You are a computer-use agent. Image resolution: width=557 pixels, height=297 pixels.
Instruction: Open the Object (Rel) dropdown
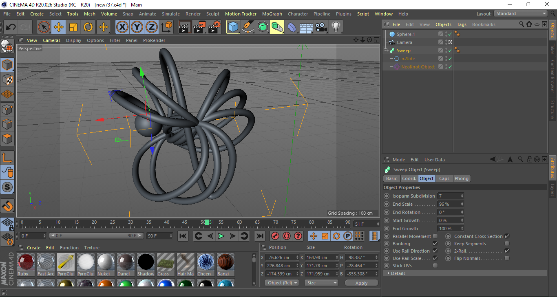point(281,283)
